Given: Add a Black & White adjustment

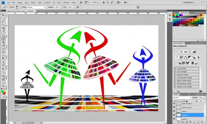Looking at the screenshot, I should click(190, 57).
